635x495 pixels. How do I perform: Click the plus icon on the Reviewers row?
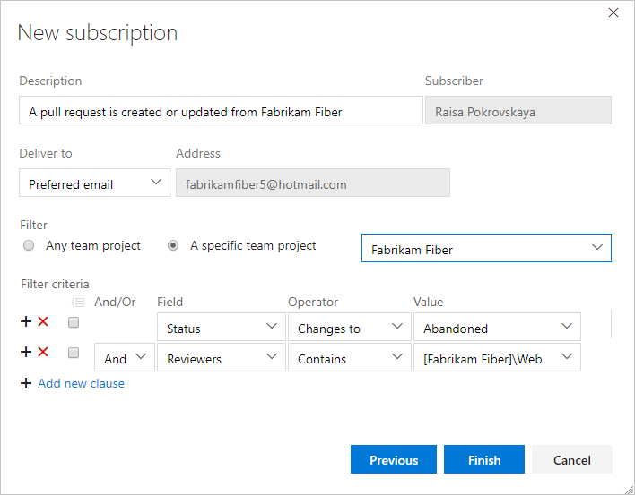pyautogui.click(x=26, y=352)
